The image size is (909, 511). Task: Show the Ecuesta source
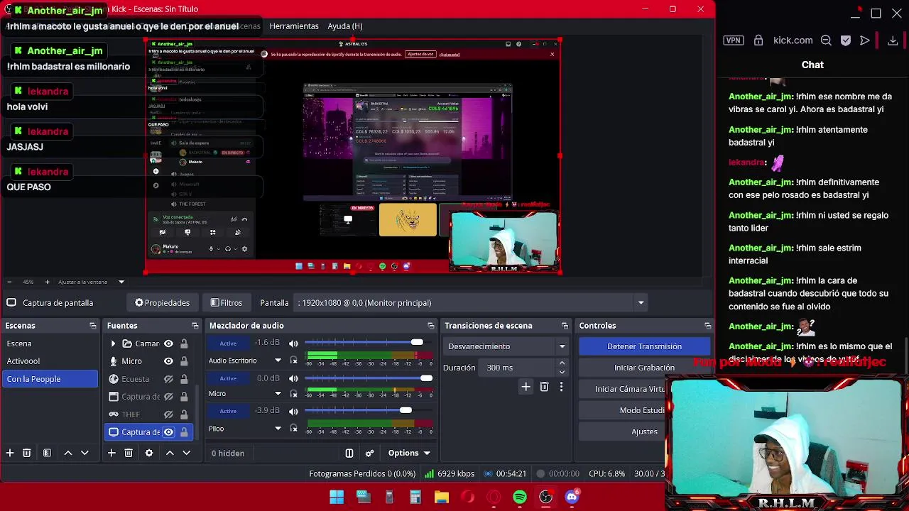click(x=168, y=379)
